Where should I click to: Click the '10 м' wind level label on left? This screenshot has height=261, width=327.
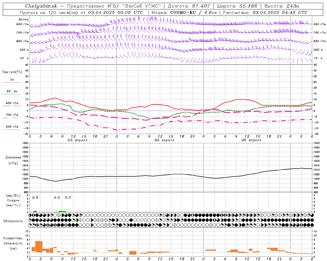(25, 58)
